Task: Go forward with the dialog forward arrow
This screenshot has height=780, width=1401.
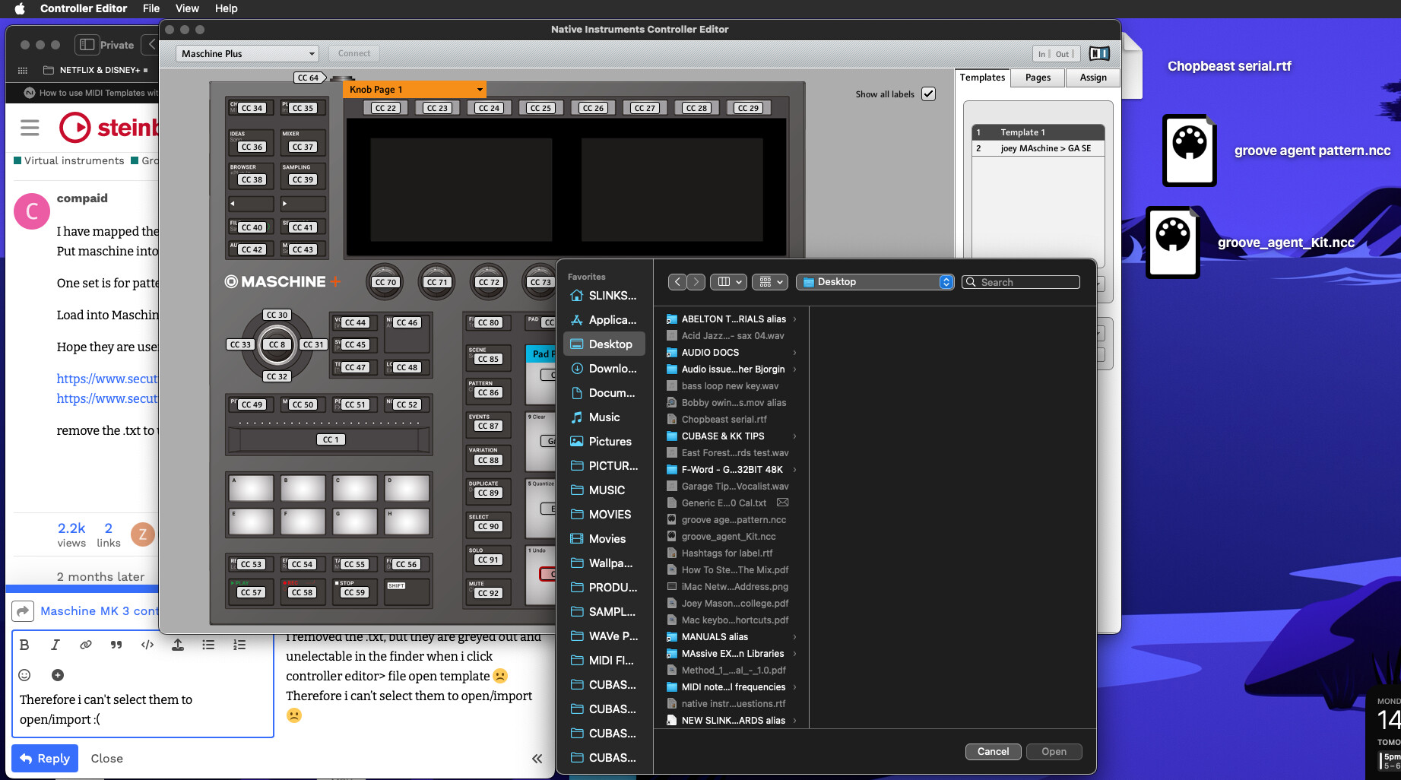Action: (x=696, y=282)
